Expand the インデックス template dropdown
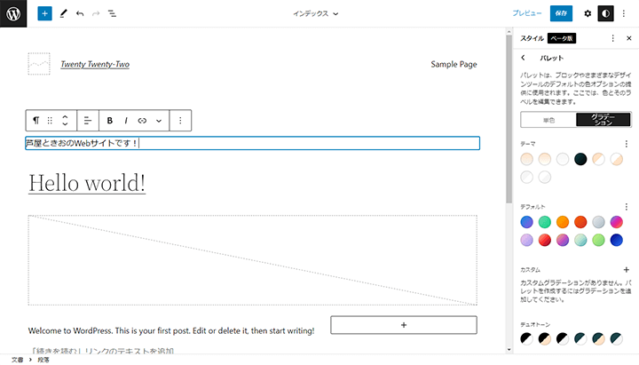The width and height of the screenshot is (639, 365). [316, 14]
